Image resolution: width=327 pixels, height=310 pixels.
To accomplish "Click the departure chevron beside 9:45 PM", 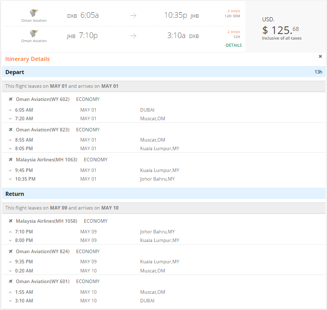I will [10, 170].
